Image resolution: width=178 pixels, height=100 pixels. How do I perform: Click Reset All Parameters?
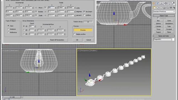coord(57,40)
